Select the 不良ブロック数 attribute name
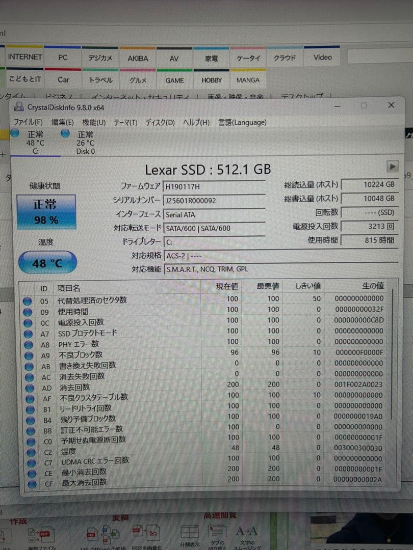 (81, 354)
